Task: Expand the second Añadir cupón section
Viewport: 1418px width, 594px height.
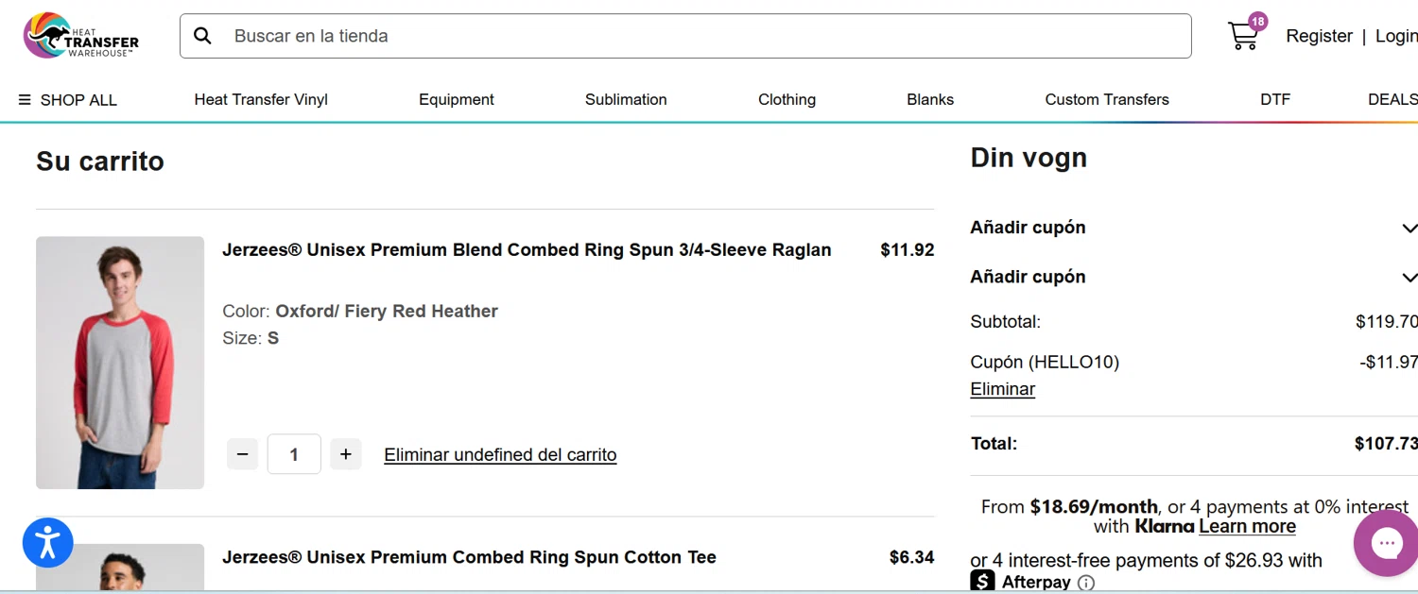Action: [1408, 277]
